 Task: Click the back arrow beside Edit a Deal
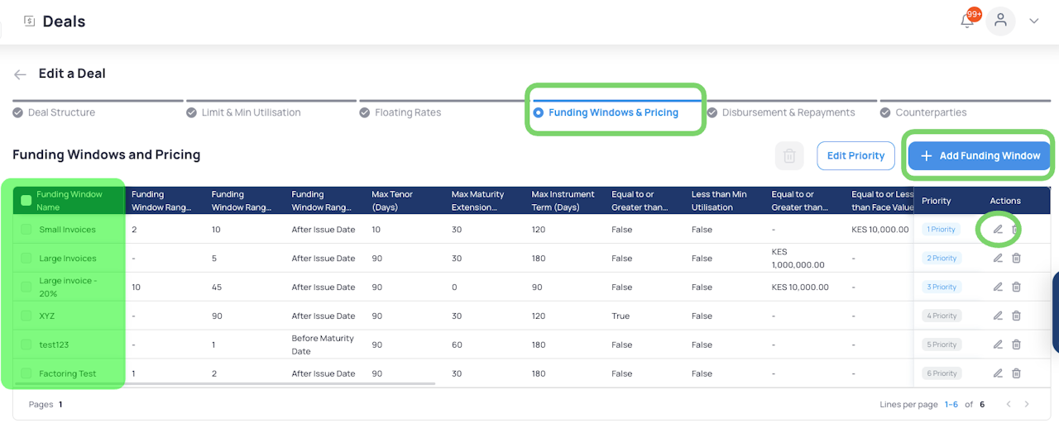pos(20,74)
